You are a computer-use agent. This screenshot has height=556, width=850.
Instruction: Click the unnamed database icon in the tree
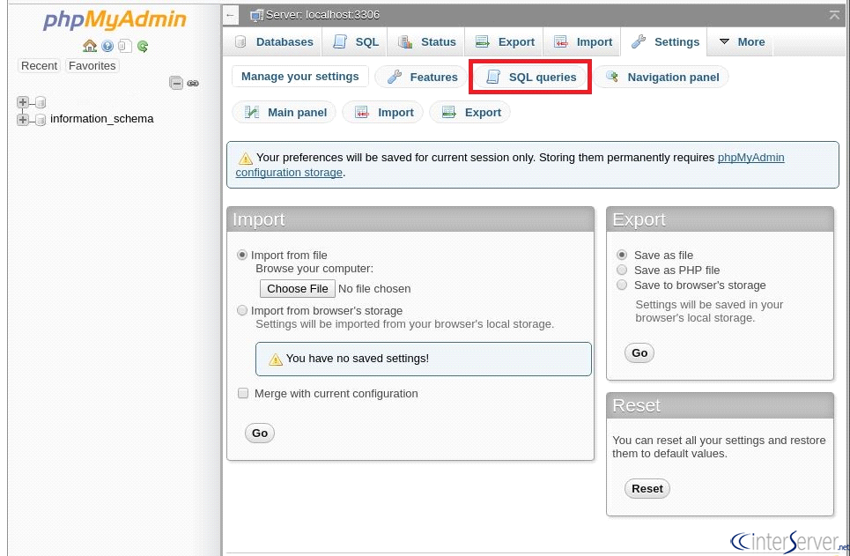(x=41, y=102)
